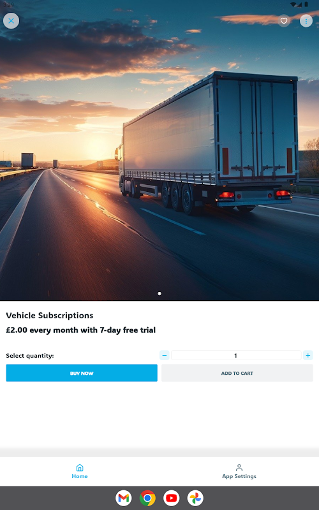Tap the Vehicle Subscriptions title
The height and width of the screenshot is (510, 319).
coord(50,316)
